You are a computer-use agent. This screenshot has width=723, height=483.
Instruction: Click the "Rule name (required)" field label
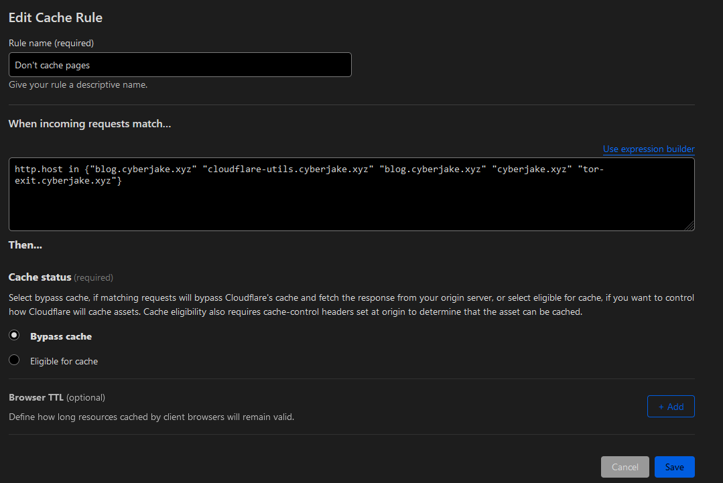51,43
